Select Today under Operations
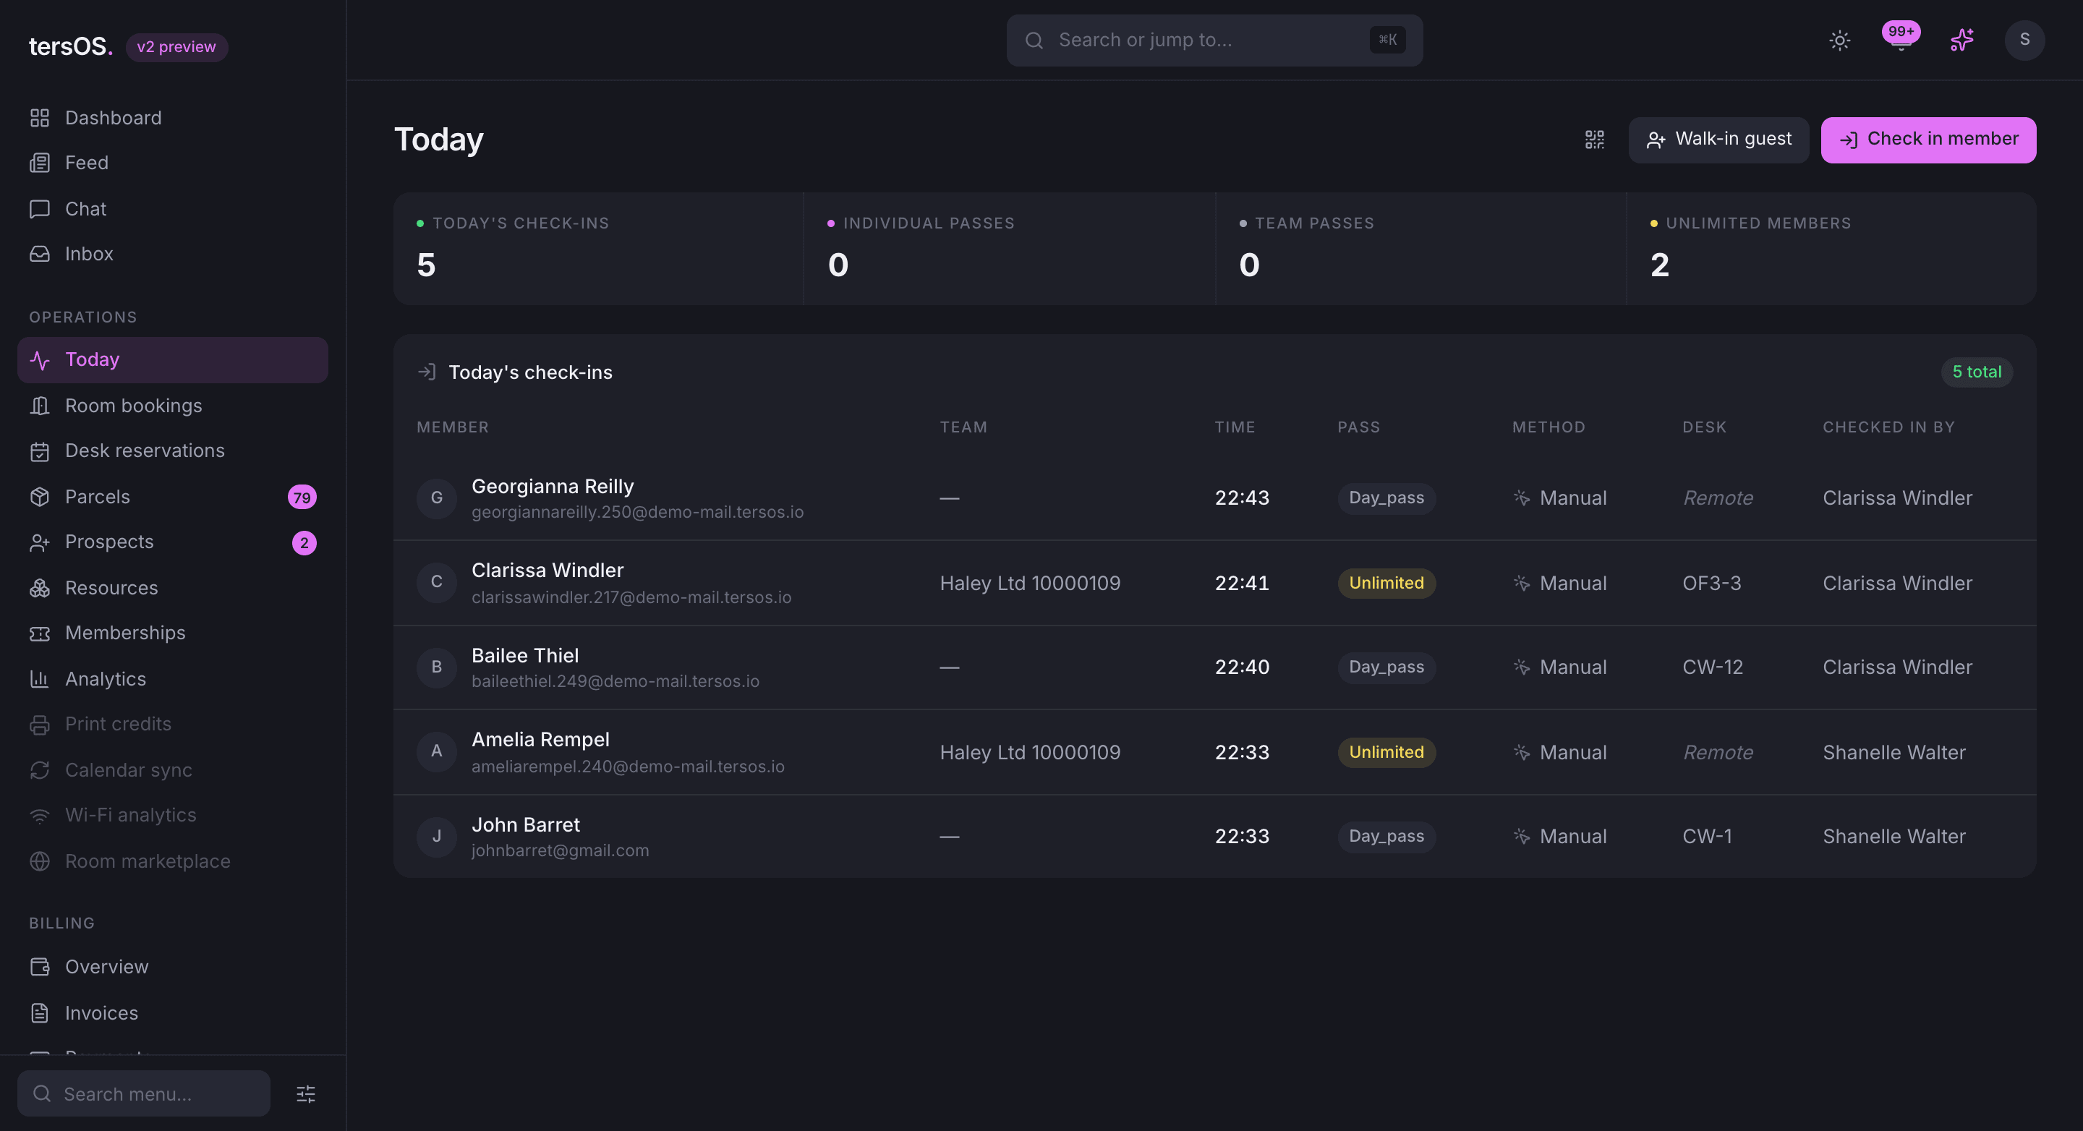The width and height of the screenshot is (2083, 1131). (x=172, y=359)
